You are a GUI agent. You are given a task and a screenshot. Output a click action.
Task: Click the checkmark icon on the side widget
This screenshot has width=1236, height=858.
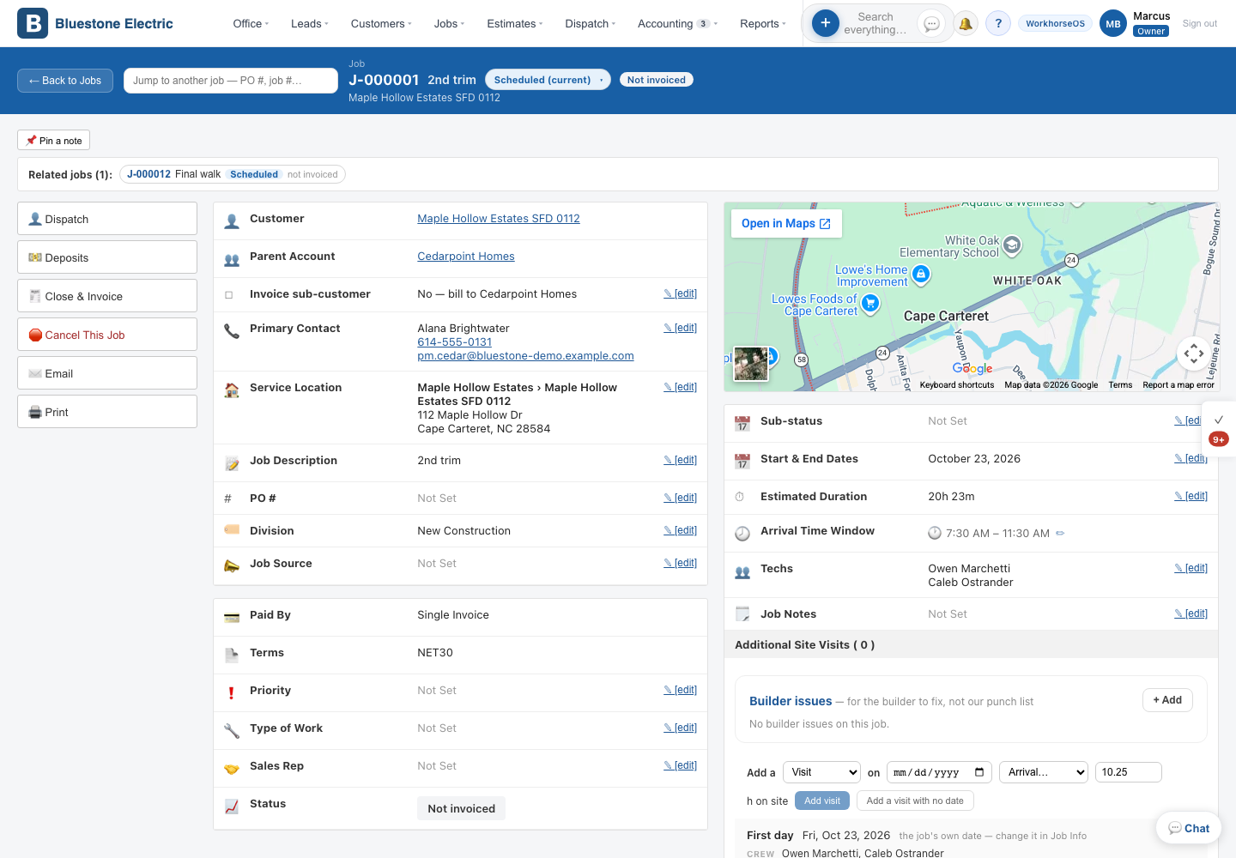(x=1219, y=420)
